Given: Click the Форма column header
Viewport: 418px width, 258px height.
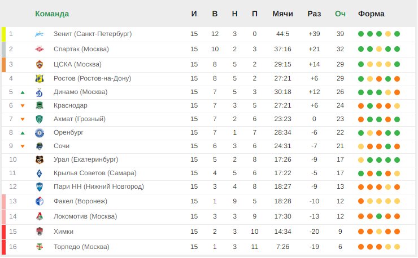Looking at the screenshot, I should [371, 14].
